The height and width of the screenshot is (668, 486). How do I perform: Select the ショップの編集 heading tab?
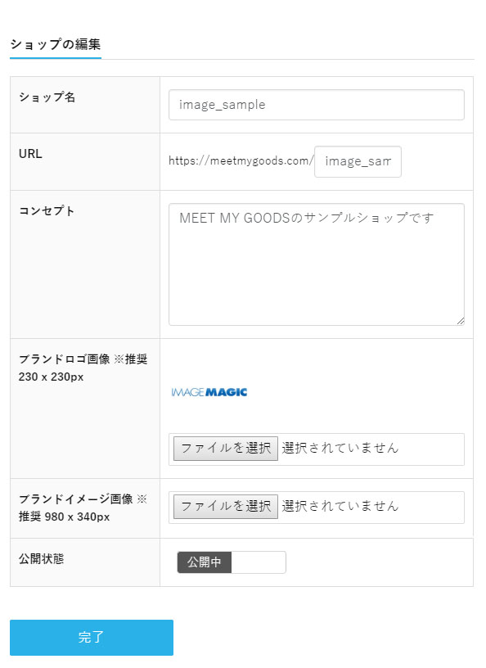56,45
